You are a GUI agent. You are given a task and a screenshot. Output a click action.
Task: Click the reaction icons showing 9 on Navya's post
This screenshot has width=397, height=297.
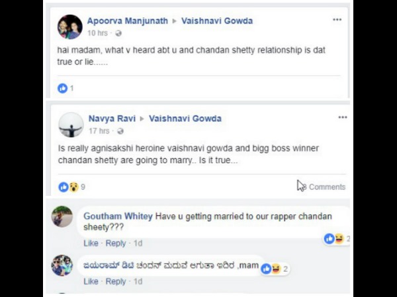click(68, 187)
